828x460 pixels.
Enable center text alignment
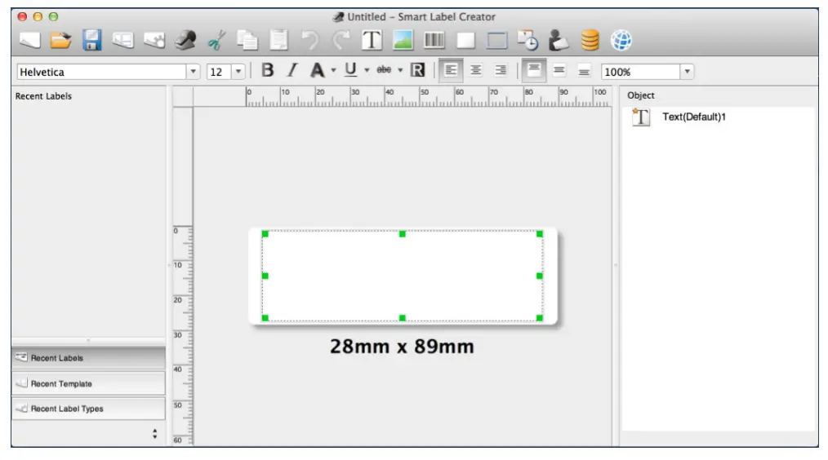click(x=475, y=71)
